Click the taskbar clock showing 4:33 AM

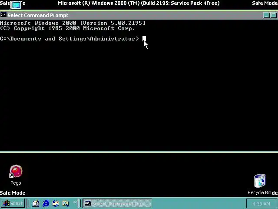261,203
